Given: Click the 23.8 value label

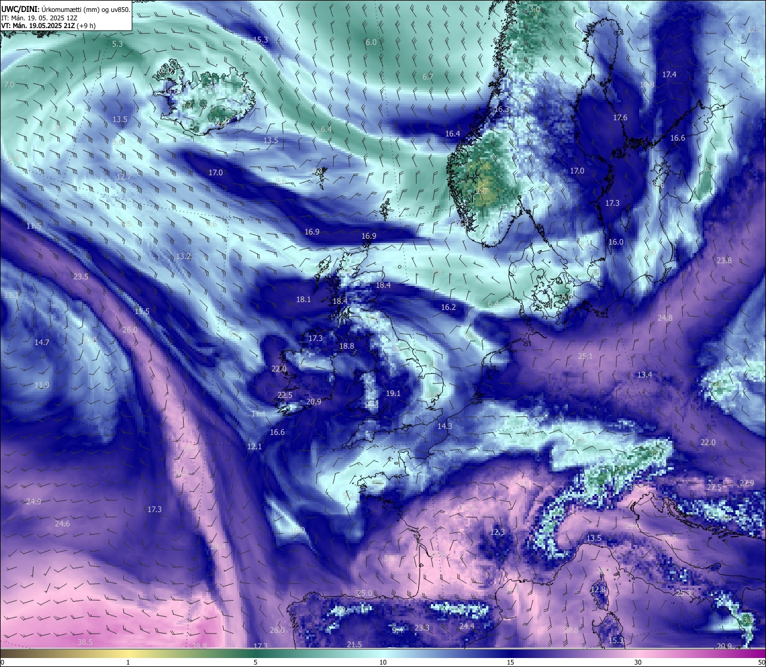Looking at the screenshot, I should click(724, 260).
